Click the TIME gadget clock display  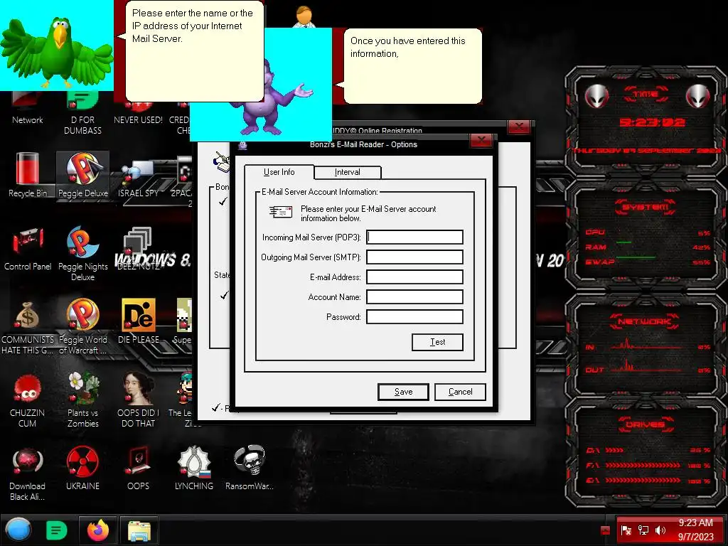click(652, 122)
